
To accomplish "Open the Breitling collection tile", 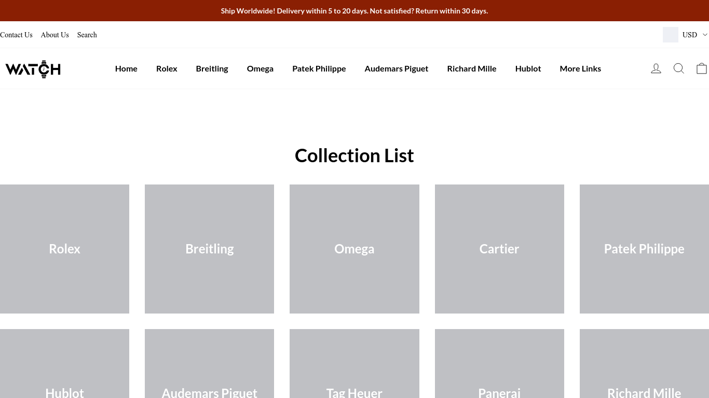I will 209,249.
